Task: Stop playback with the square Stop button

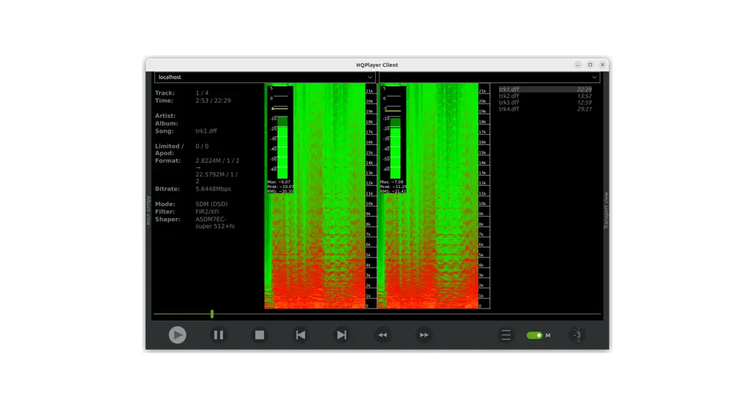Action: 260,335
